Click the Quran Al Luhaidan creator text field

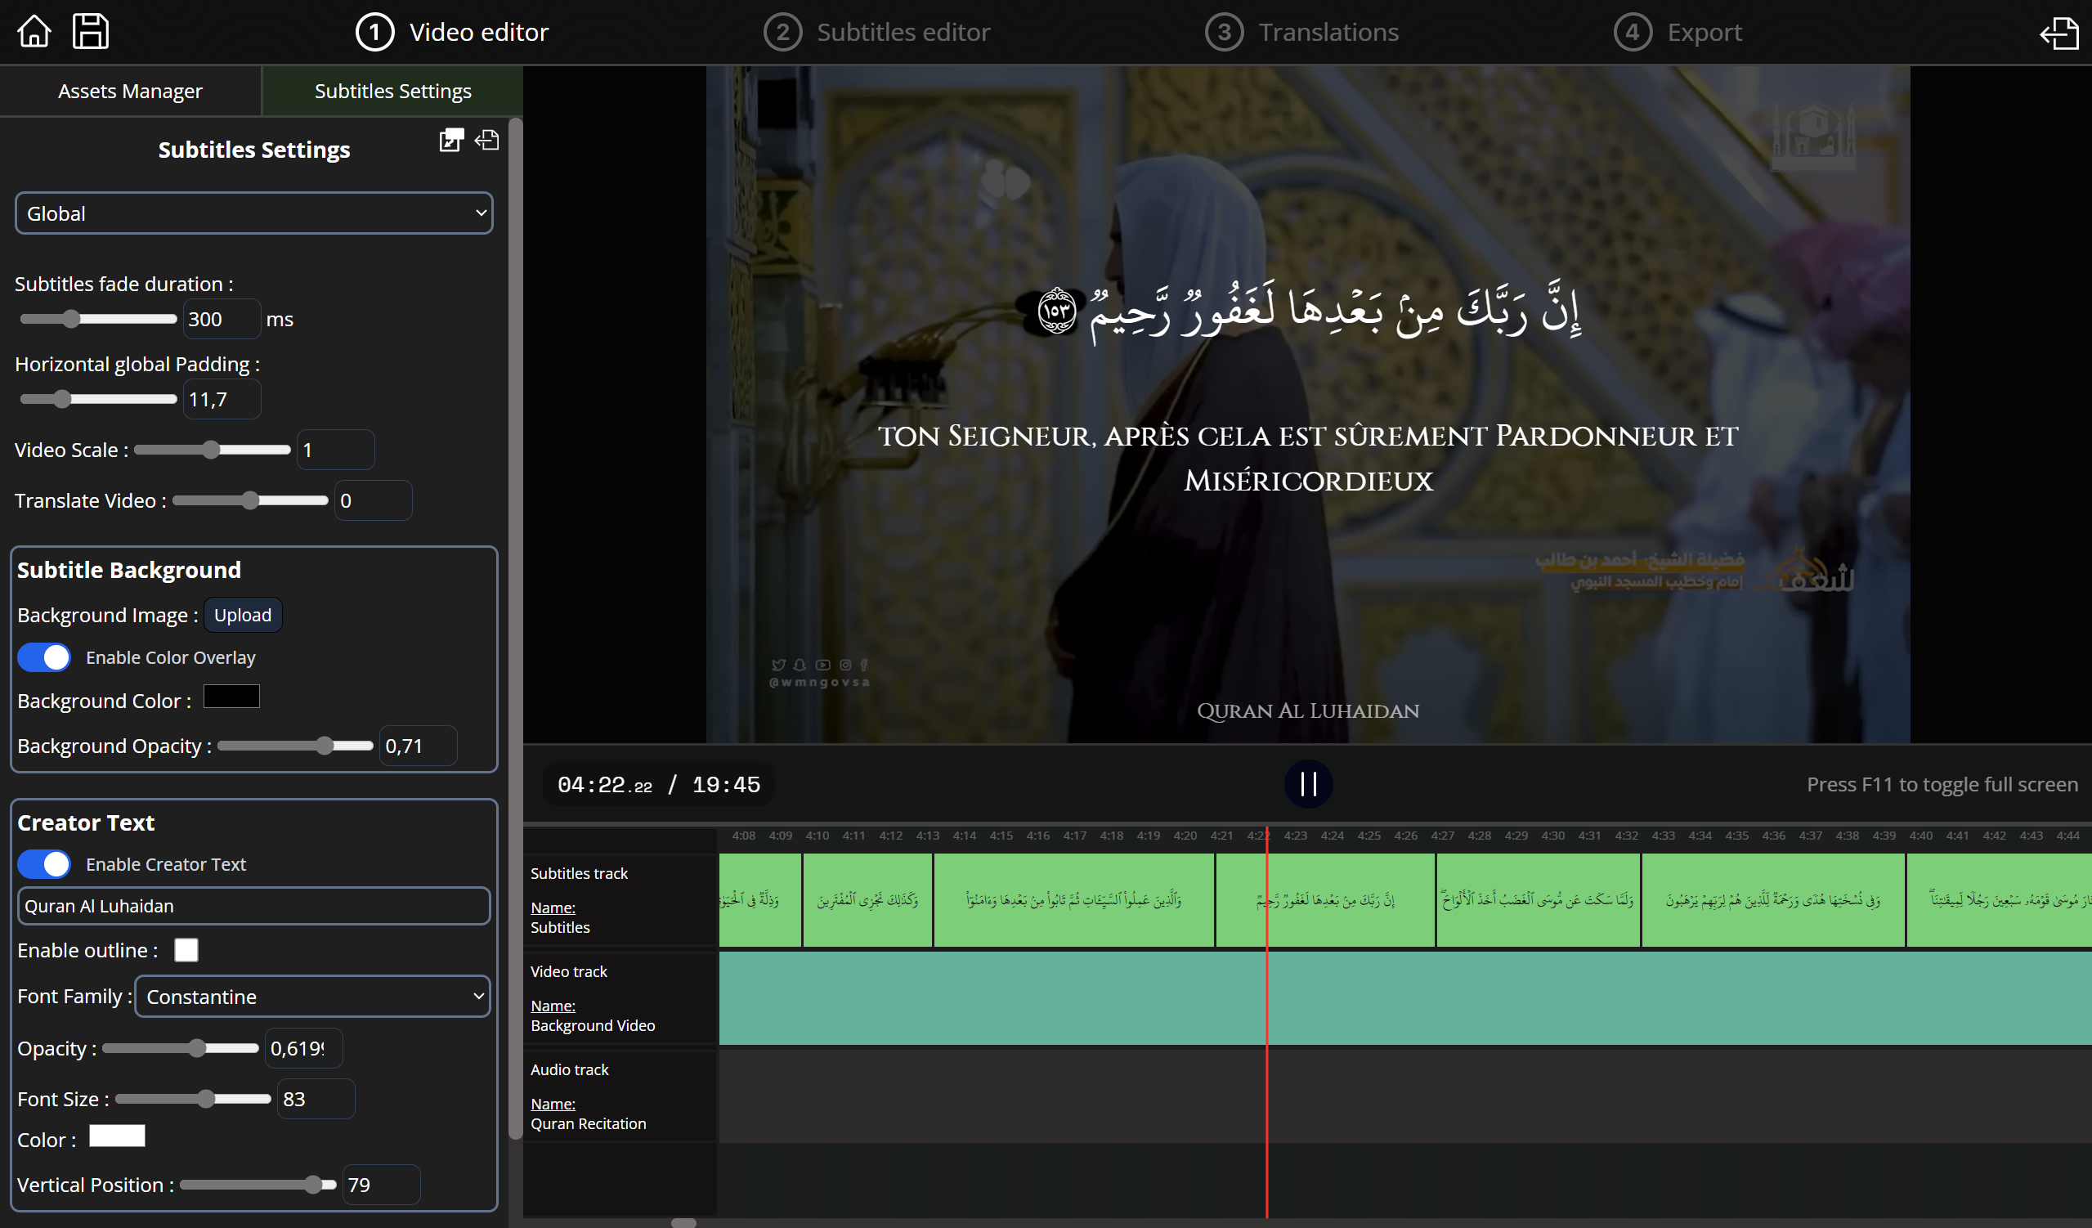[254, 906]
